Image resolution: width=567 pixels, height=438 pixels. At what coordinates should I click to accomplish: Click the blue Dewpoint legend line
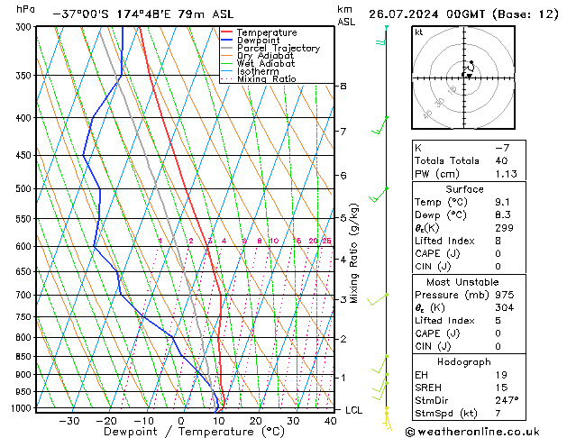click(226, 41)
